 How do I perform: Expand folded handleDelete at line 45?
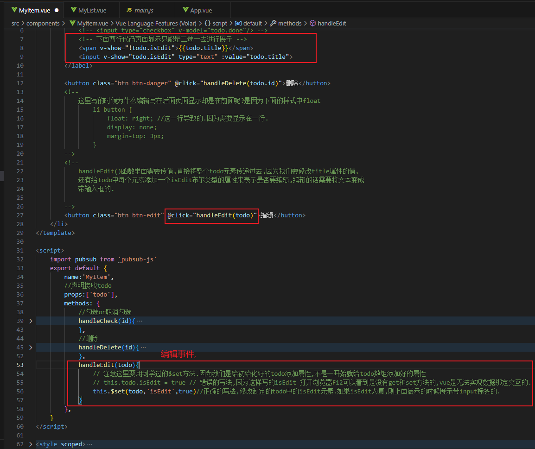click(x=31, y=348)
